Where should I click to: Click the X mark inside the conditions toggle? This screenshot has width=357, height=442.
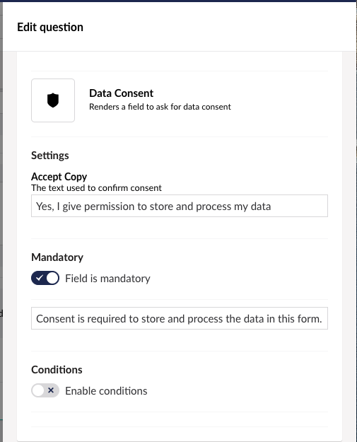pos(51,390)
